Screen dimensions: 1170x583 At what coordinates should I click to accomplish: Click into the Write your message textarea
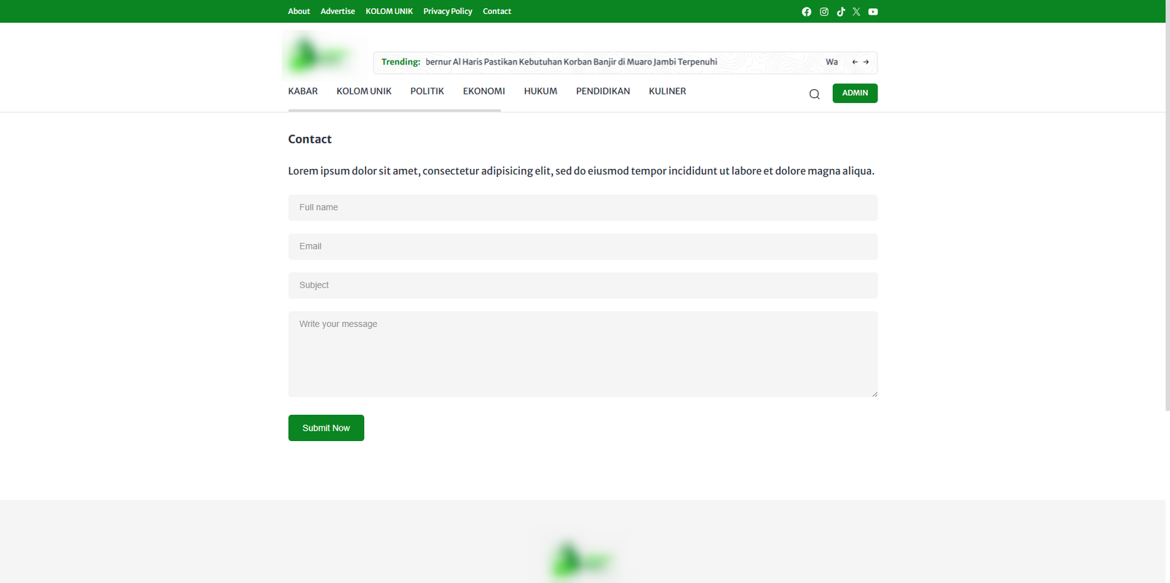(x=582, y=354)
